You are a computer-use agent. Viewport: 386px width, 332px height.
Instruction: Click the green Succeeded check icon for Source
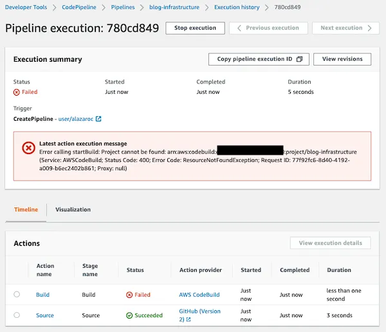pos(129,315)
